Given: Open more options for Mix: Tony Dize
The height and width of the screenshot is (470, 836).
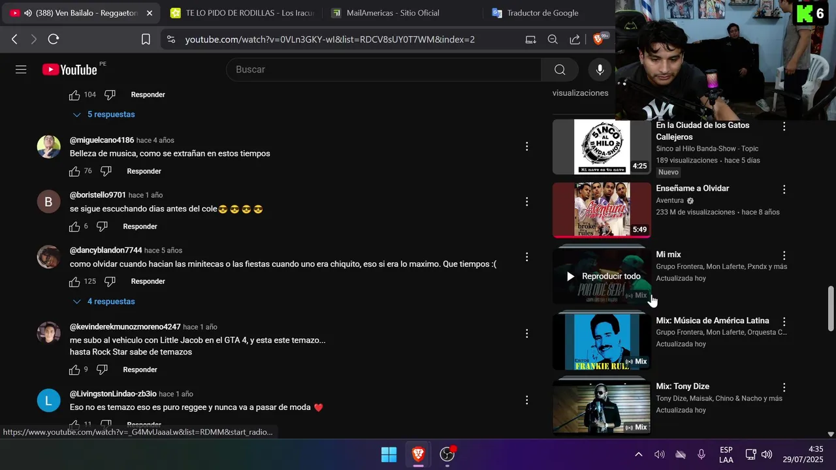Looking at the screenshot, I should (784, 387).
